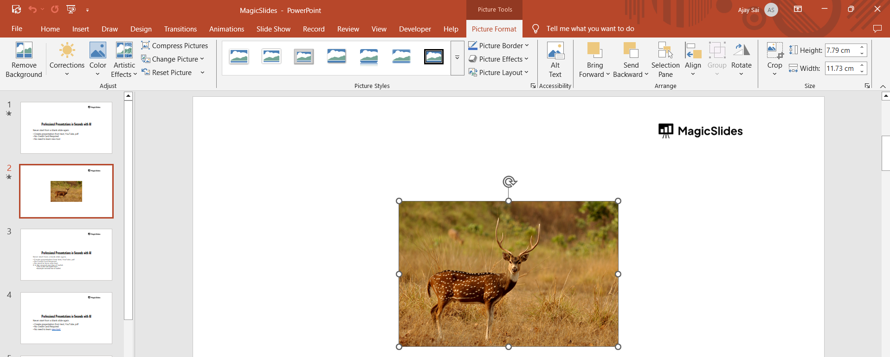Click the Compress Pictures icon

146,45
